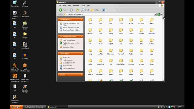Viewport: 194px width, 109px height.
Task: Select neogeo desktop folder
Action: pyautogui.click(x=25, y=35)
